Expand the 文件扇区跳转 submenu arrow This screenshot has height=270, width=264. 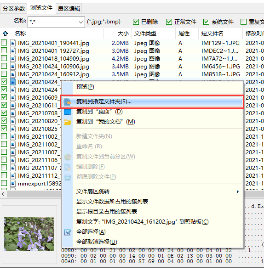pos(238,191)
